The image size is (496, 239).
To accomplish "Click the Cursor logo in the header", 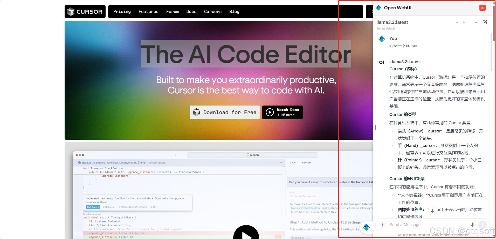I will tap(85, 12).
